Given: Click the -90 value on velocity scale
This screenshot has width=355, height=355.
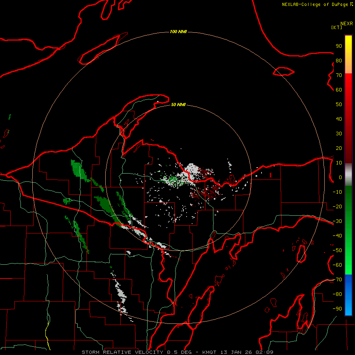Looking at the screenshot, I should (337, 309).
